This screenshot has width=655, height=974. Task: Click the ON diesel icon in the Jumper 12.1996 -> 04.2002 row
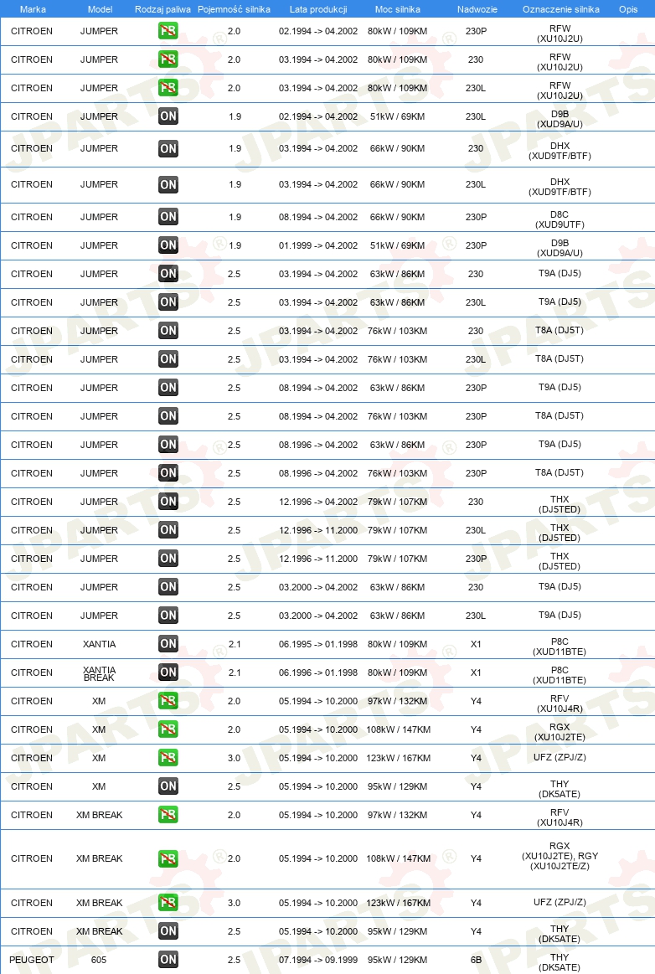tap(168, 502)
